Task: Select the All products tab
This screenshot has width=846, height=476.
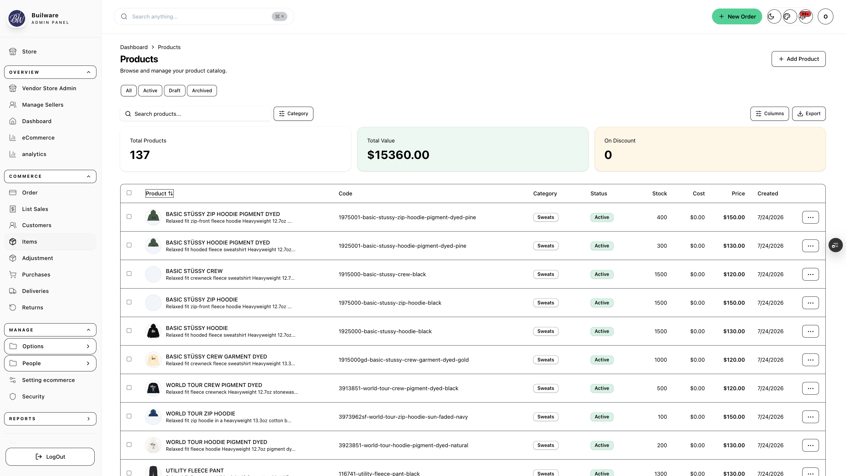Action: [129, 90]
